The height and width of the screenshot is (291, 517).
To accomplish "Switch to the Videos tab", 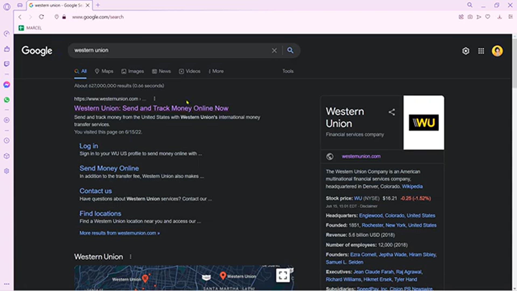I will point(190,71).
